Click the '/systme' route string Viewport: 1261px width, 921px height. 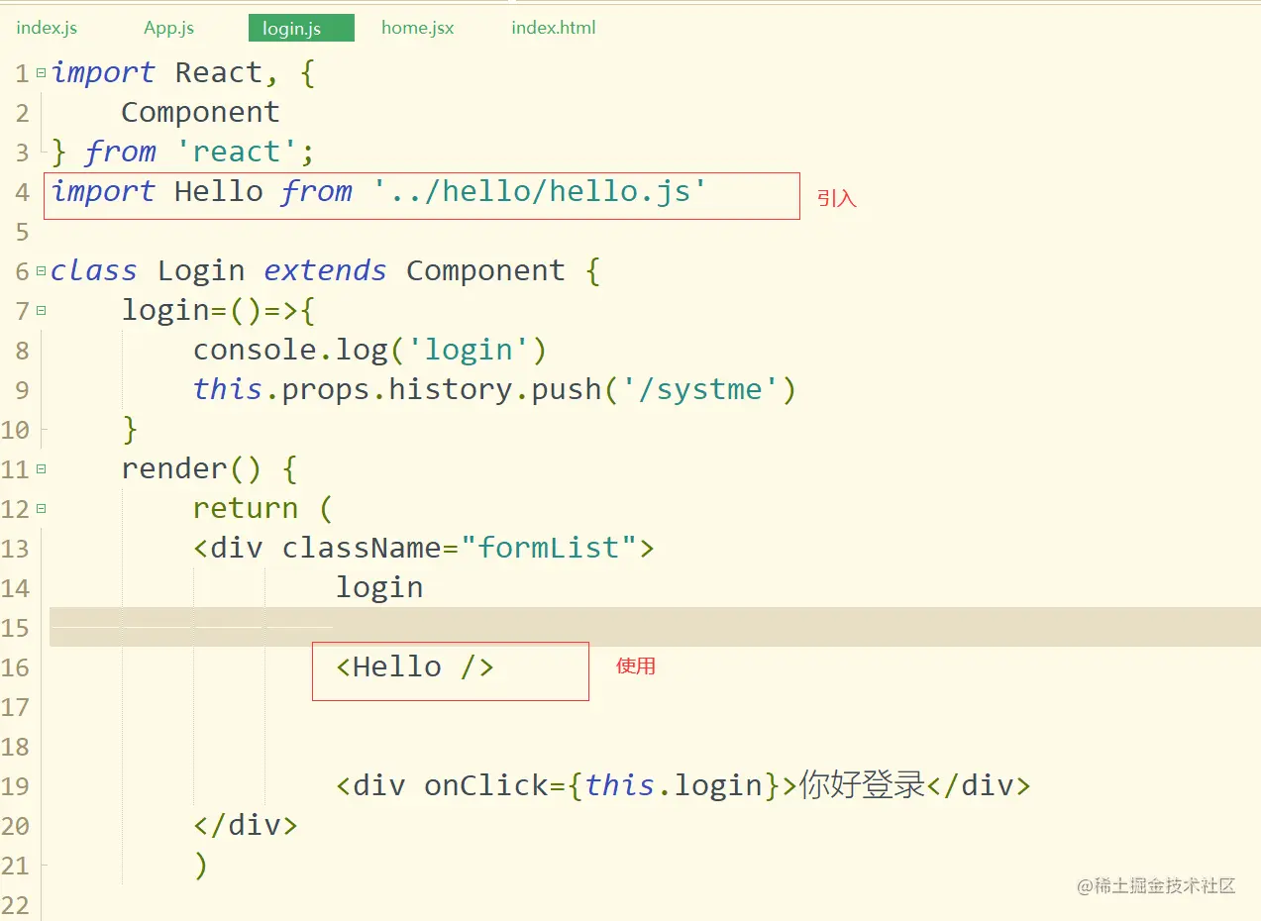[699, 389]
